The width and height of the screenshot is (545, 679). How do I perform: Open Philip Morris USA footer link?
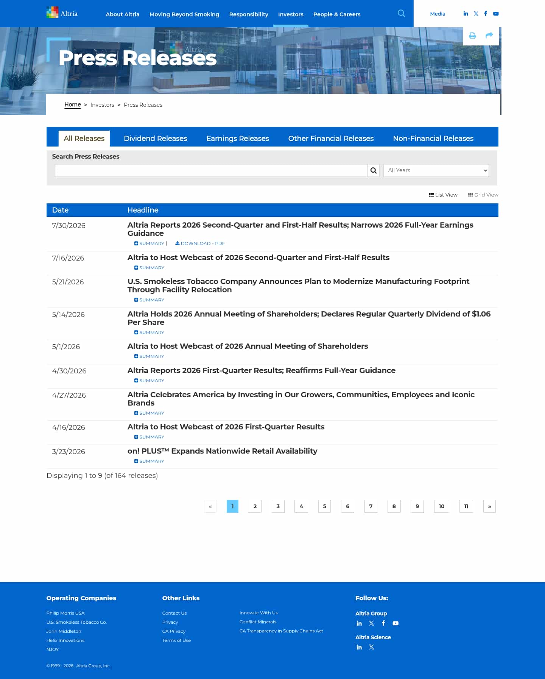click(x=65, y=613)
